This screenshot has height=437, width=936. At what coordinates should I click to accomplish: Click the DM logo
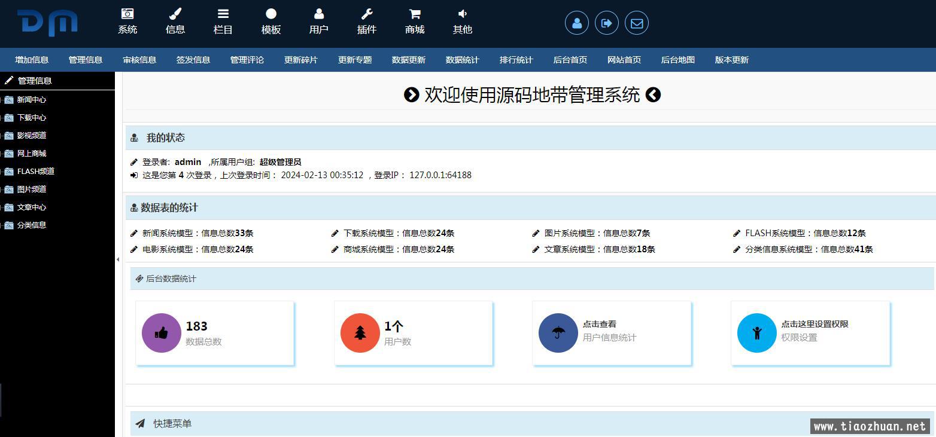tap(48, 23)
